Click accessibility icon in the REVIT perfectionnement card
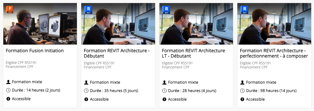 click(x=242, y=99)
